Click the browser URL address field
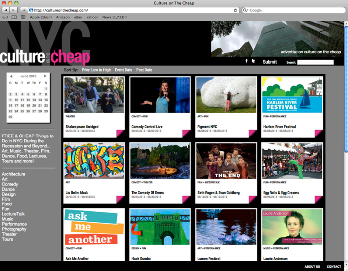Image resolution: width=348 pixels, height=271 pixels. 133,10
